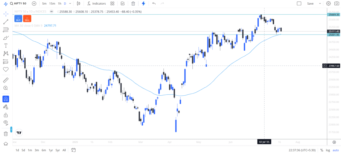The width and height of the screenshot is (341, 153).
Task: Open the Indicators dialog
Action: coord(96,3)
